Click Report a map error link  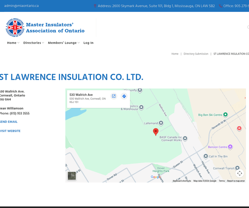click(x=236, y=181)
